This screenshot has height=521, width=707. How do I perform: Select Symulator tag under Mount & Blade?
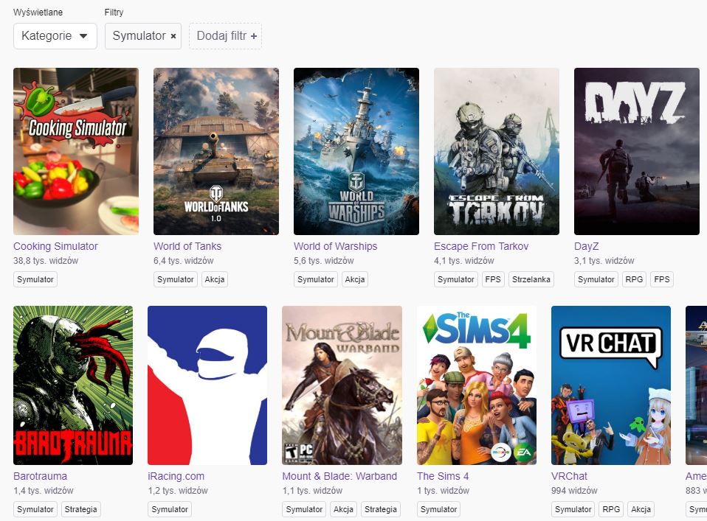[304, 509]
